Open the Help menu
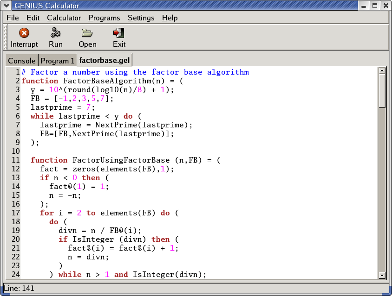392x296 pixels. (170, 18)
